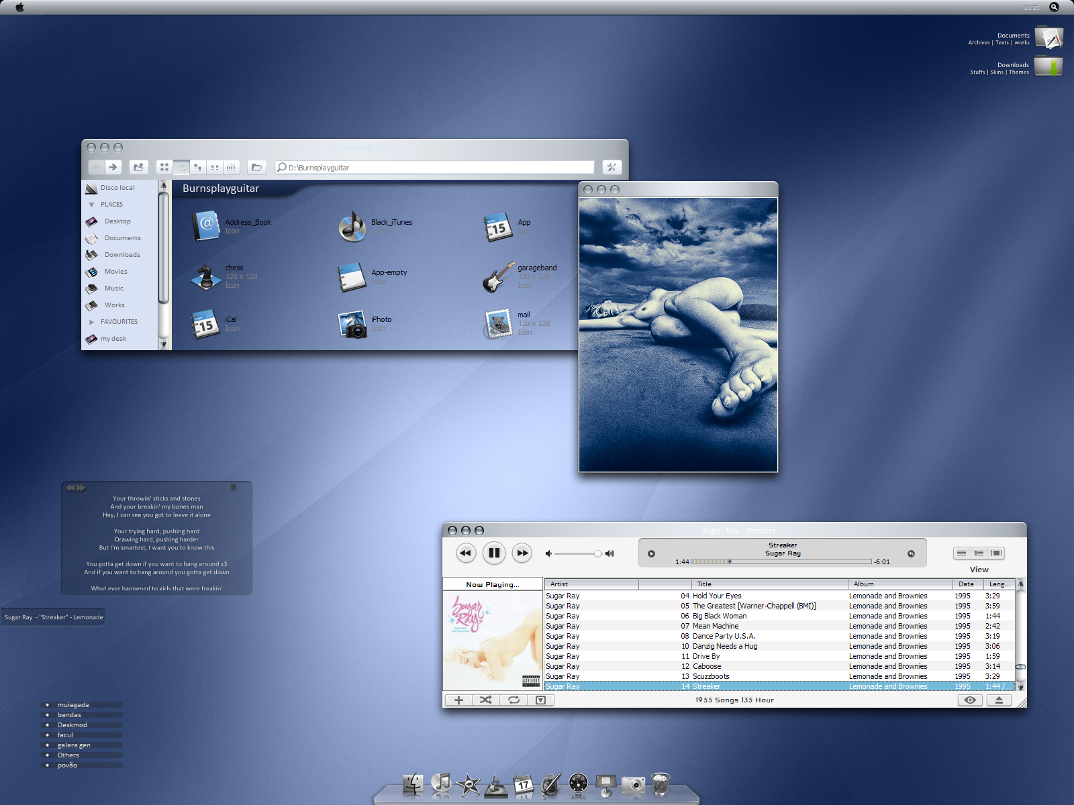Viewport: 1074px width, 805px height.
Task: Sort songs by Artist column
Action: pos(591,584)
